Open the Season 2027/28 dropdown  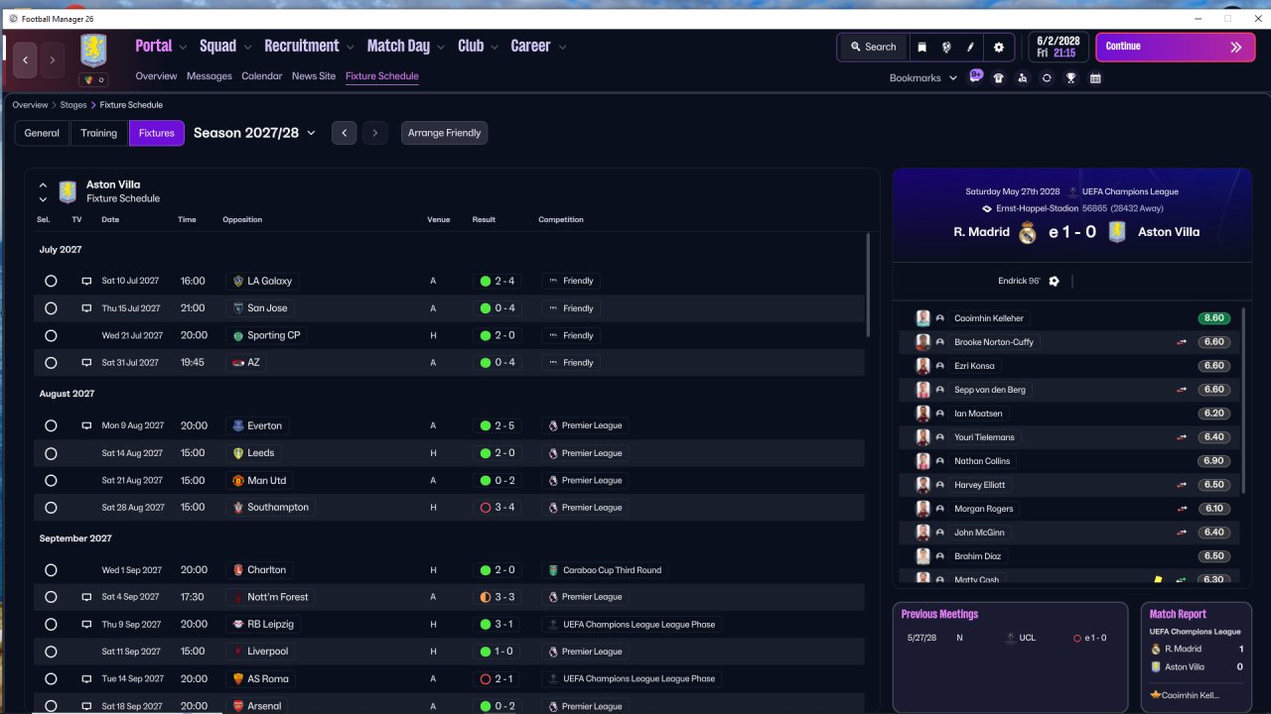point(254,133)
